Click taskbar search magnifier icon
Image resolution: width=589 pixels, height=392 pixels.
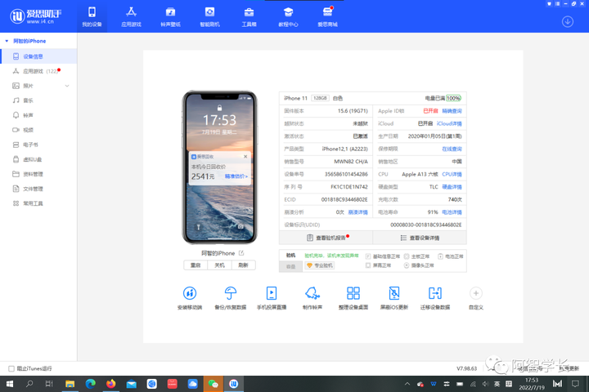[29, 384]
